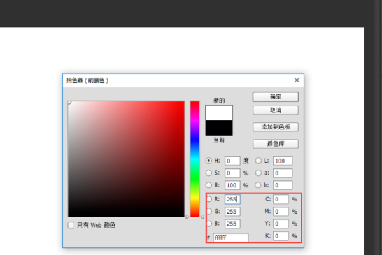Image resolution: width=382 pixels, height=255 pixels.
Task: Enable the 只有 Web 颜色 checkbox
Action: pyautogui.click(x=71, y=225)
